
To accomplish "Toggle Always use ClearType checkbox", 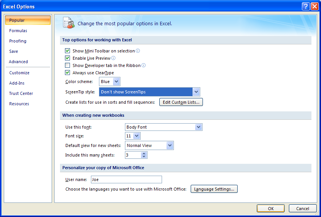I will pos(67,73).
